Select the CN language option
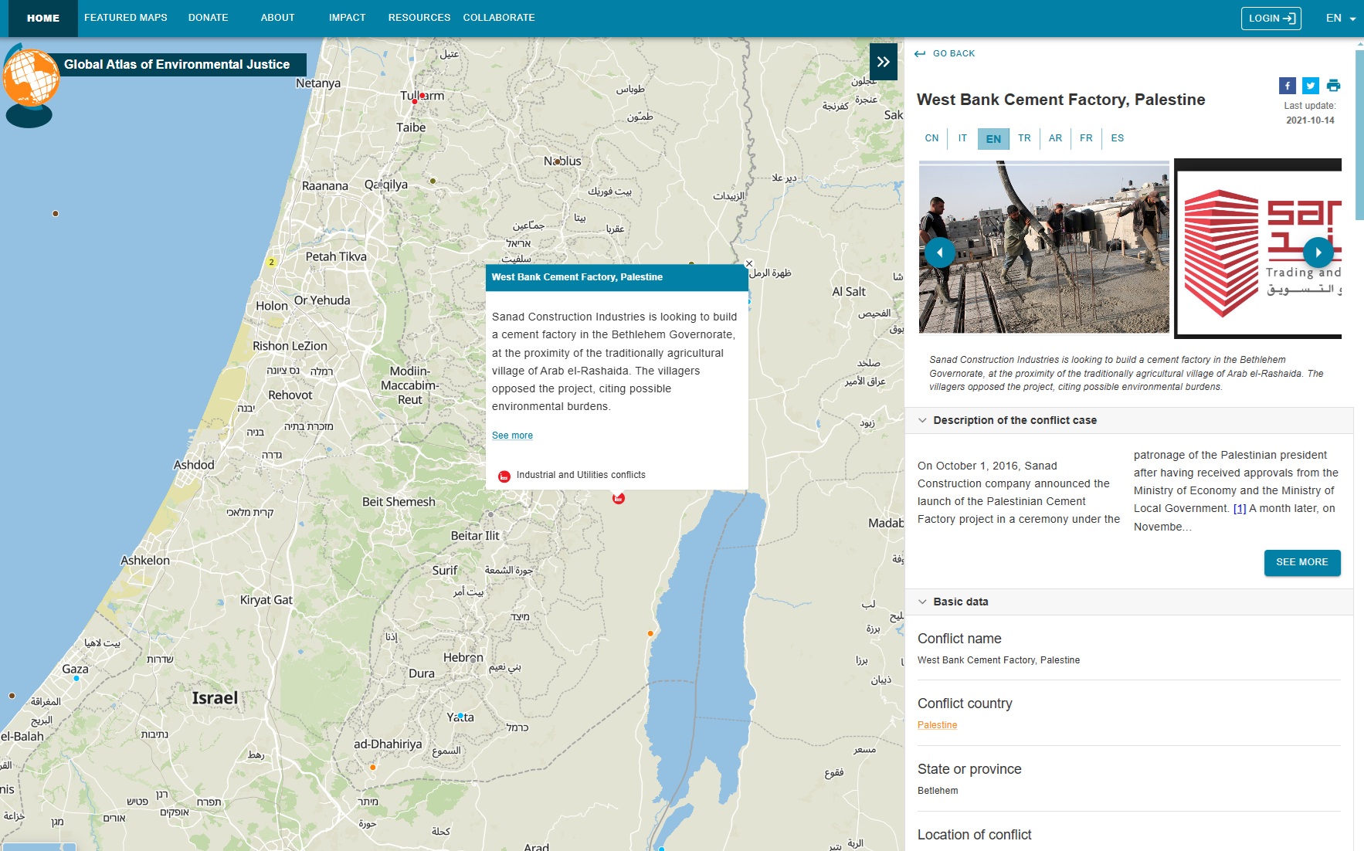Screen dimensions: 1364x851 point(931,138)
